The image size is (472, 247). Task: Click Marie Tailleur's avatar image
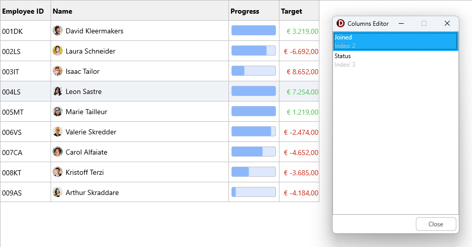[x=58, y=112]
